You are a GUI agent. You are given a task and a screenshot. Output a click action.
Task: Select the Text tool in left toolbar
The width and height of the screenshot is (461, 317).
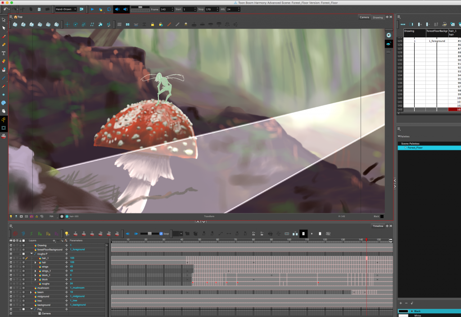click(x=4, y=53)
